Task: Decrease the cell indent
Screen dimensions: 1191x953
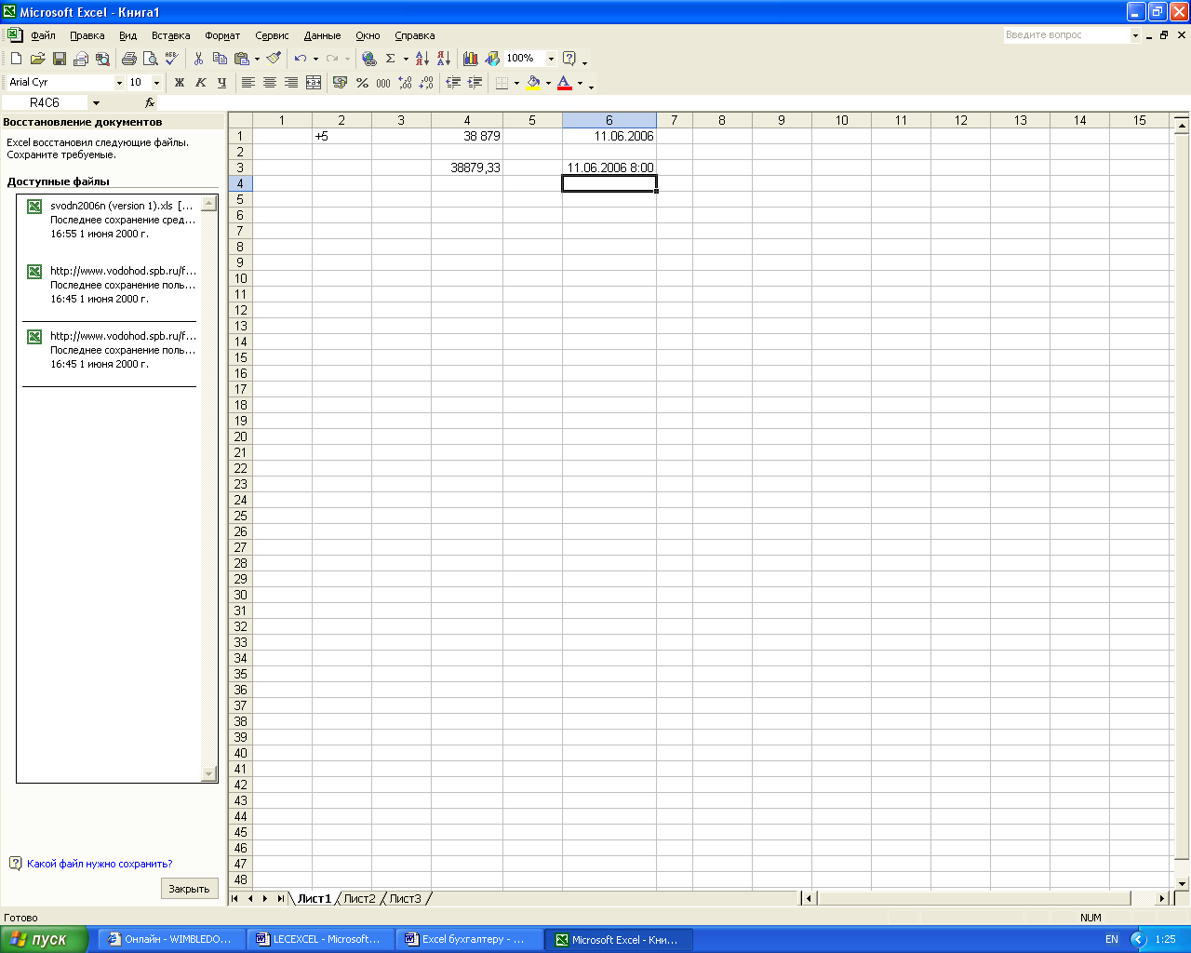Action: click(x=453, y=83)
